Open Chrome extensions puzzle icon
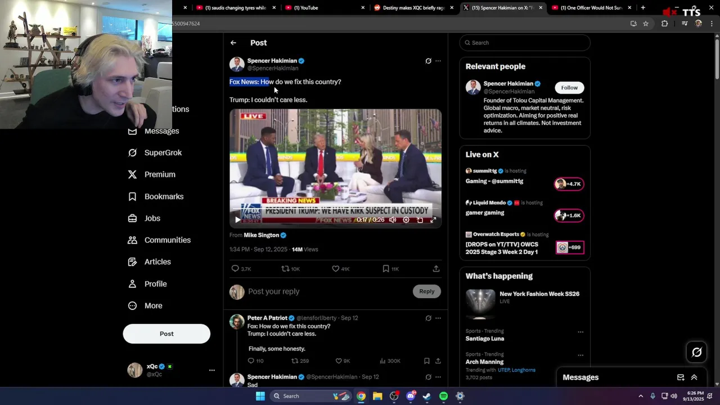 click(664, 24)
